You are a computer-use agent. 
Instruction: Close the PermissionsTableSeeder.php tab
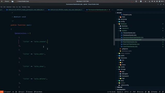pyautogui.click(x=109, y=10)
